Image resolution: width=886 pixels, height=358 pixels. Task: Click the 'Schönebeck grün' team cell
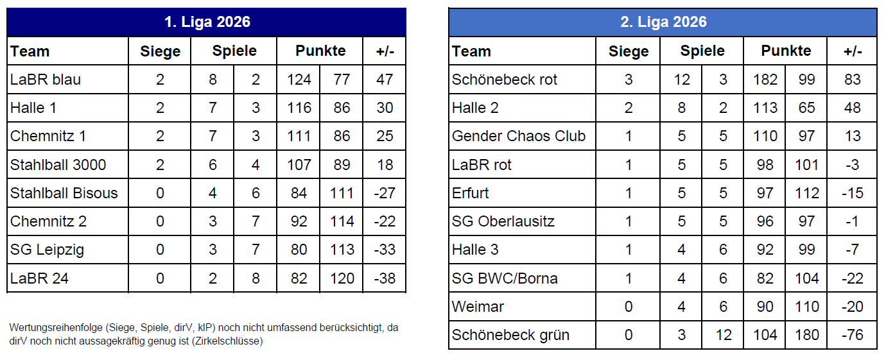(x=510, y=335)
